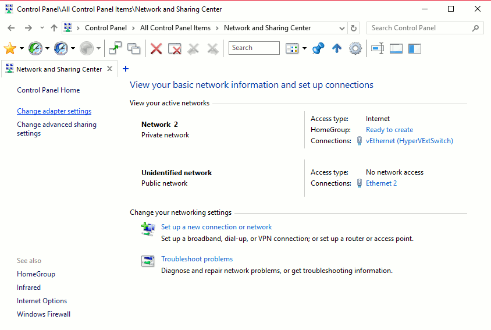The width and height of the screenshot is (491, 330).
Task: Click the toolbar Search input box
Action: point(254,48)
